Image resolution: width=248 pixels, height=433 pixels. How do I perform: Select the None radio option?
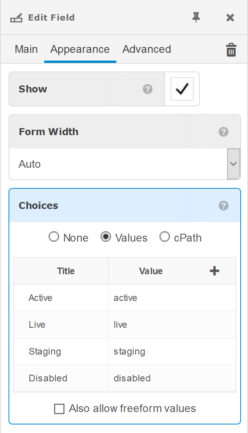click(54, 237)
